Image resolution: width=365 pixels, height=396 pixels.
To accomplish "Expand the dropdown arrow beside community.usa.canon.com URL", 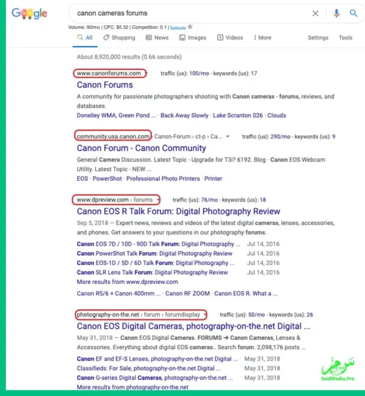I will click(x=227, y=136).
